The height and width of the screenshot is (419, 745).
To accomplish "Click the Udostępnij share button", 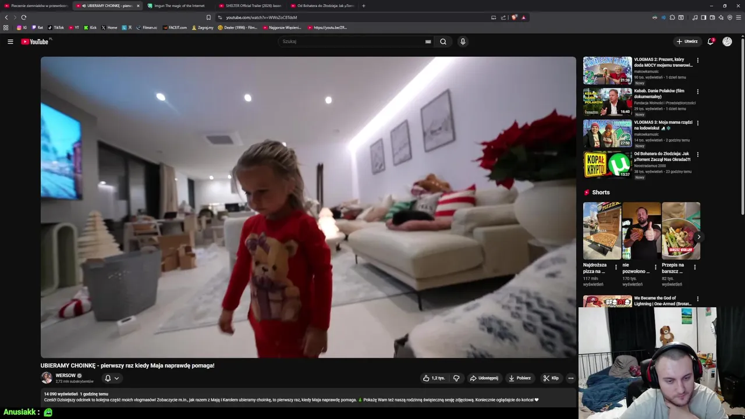I will pyautogui.click(x=484, y=378).
